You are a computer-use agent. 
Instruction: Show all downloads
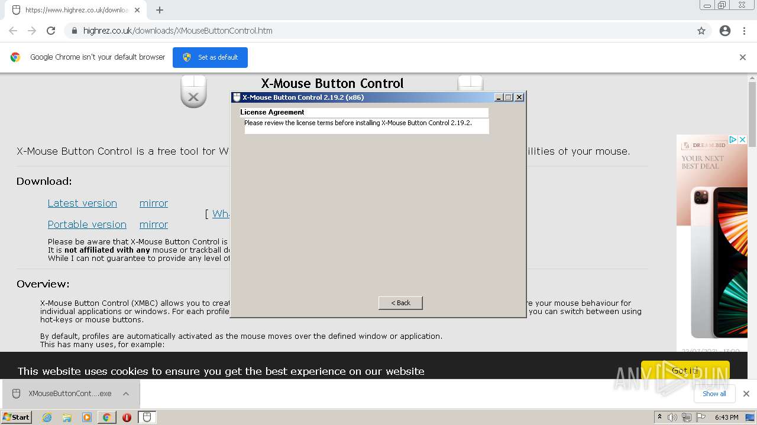pyautogui.click(x=714, y=394)
